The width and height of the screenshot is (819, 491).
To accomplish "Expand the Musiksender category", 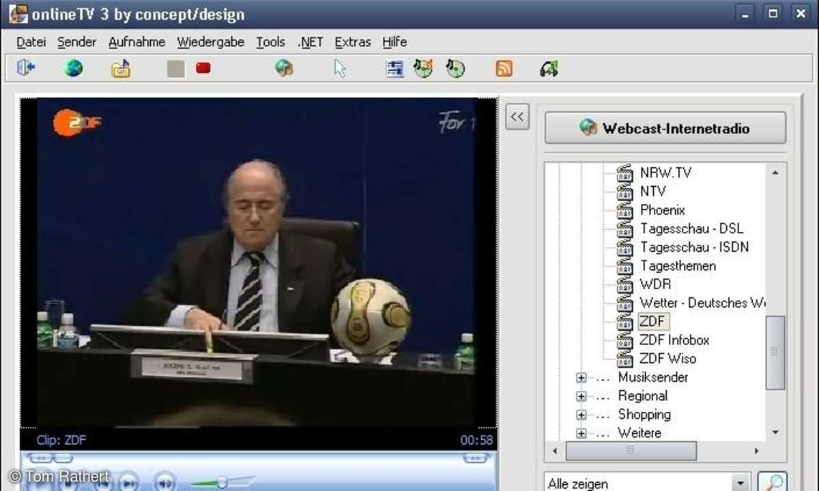I will (581, 377).
